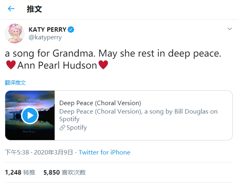Expand the tweet options chevron
The image size is (238, 185).
click(x=230, y=28)
